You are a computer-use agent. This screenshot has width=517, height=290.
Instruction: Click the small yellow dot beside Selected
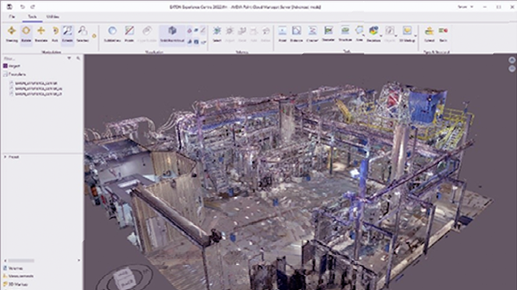tap(94, 36)
